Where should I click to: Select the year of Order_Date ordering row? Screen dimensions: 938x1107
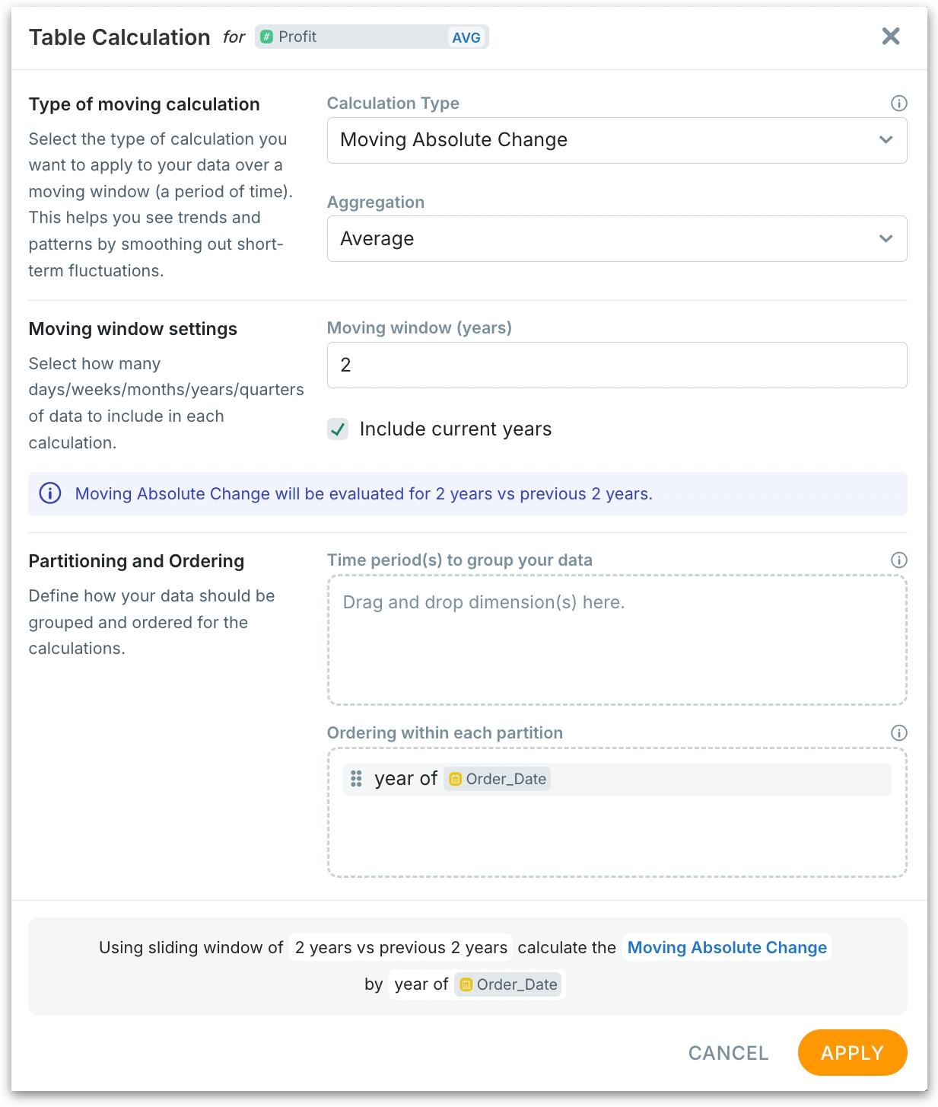(x=616, y=779)
